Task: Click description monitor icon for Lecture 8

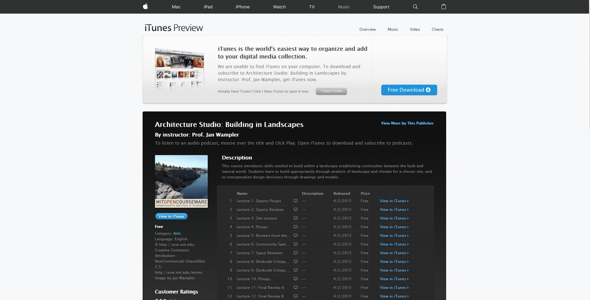Action: (296, 262)
